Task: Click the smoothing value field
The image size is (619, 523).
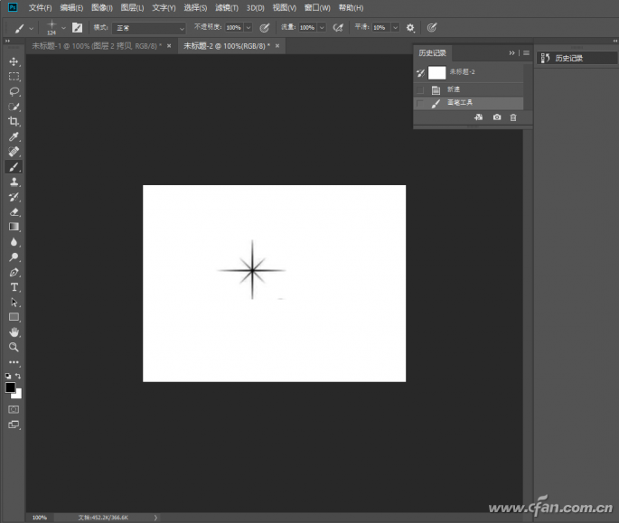Action: point(380,28)
